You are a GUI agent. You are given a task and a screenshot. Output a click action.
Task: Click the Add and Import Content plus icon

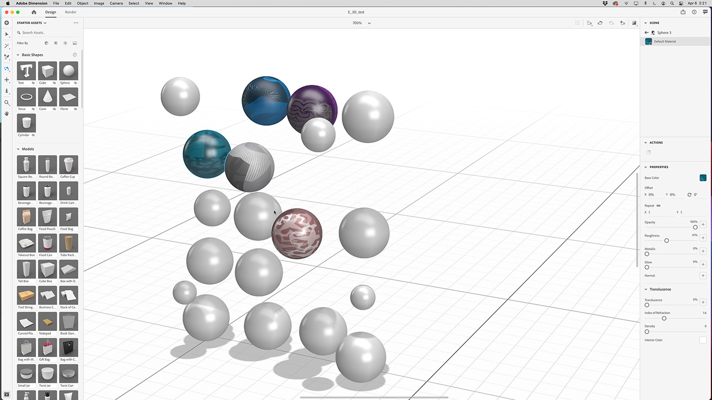pos(7,23)
